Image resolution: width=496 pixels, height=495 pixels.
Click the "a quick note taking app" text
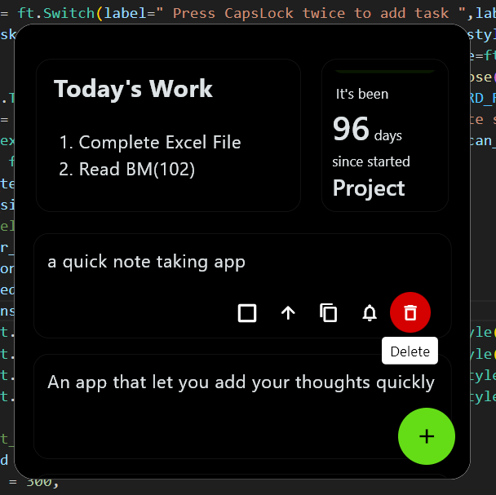click(x=147, y=262)
